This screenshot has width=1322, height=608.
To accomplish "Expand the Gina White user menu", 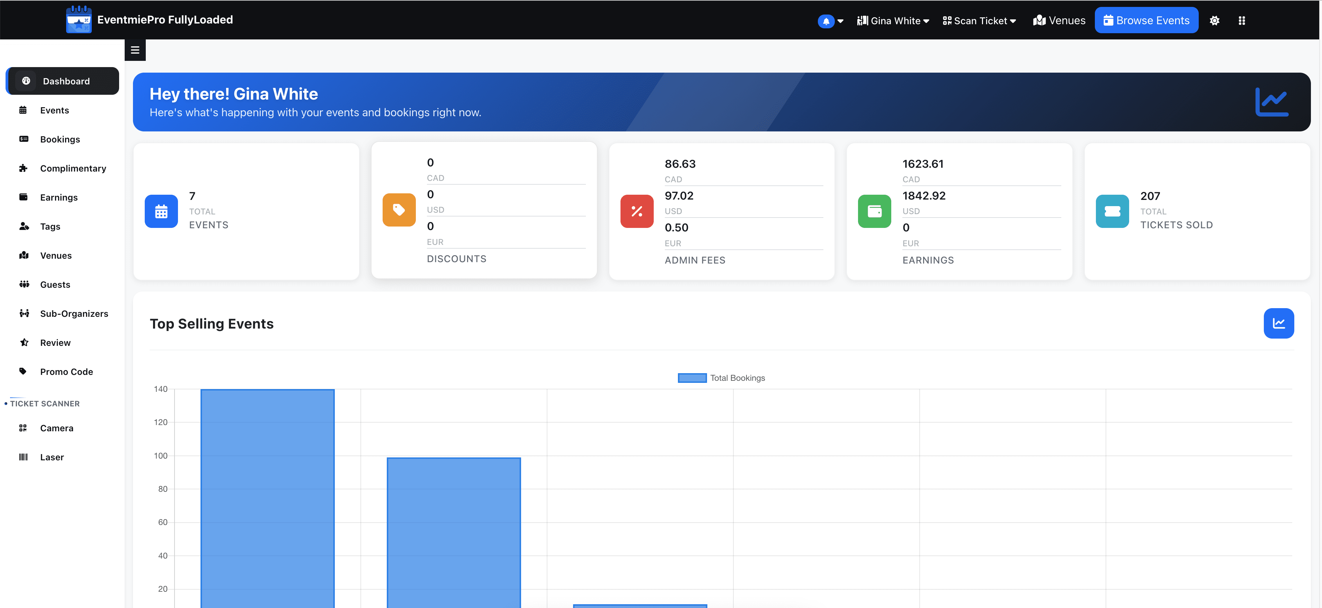I will tap(893, 21).
